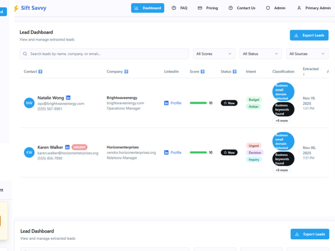This screenshot has height=251, width=335.
Task: Click the Sift Savvy lightning bolt logo
Action: coord(16,8)
